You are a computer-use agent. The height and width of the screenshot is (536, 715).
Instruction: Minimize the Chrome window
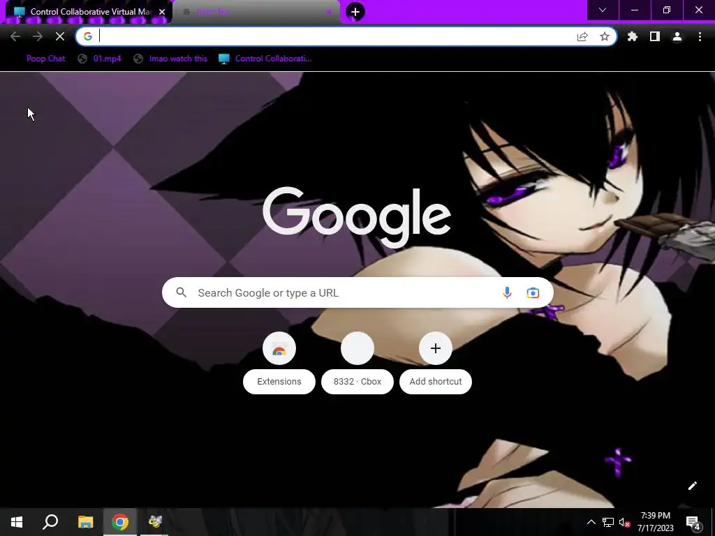[635, 10]
